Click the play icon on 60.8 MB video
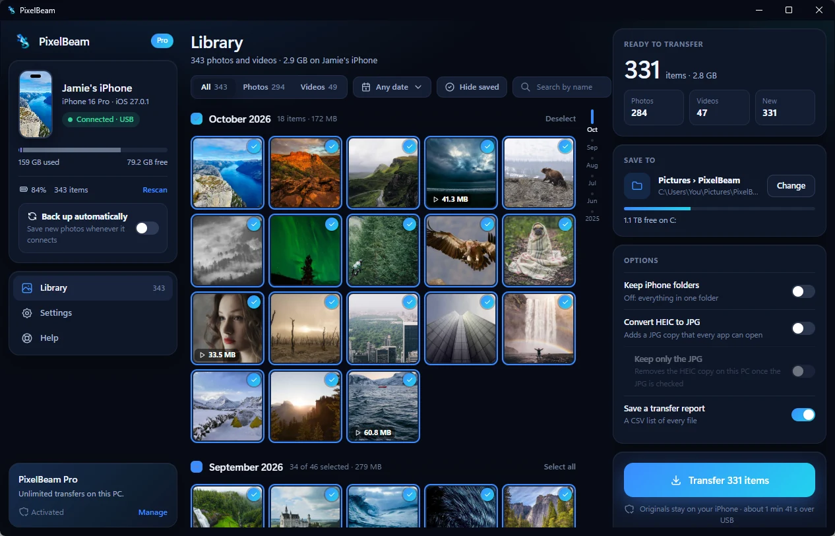Viewport: 835px width, 536px height. pyautogui.click(x=357, y=432)
